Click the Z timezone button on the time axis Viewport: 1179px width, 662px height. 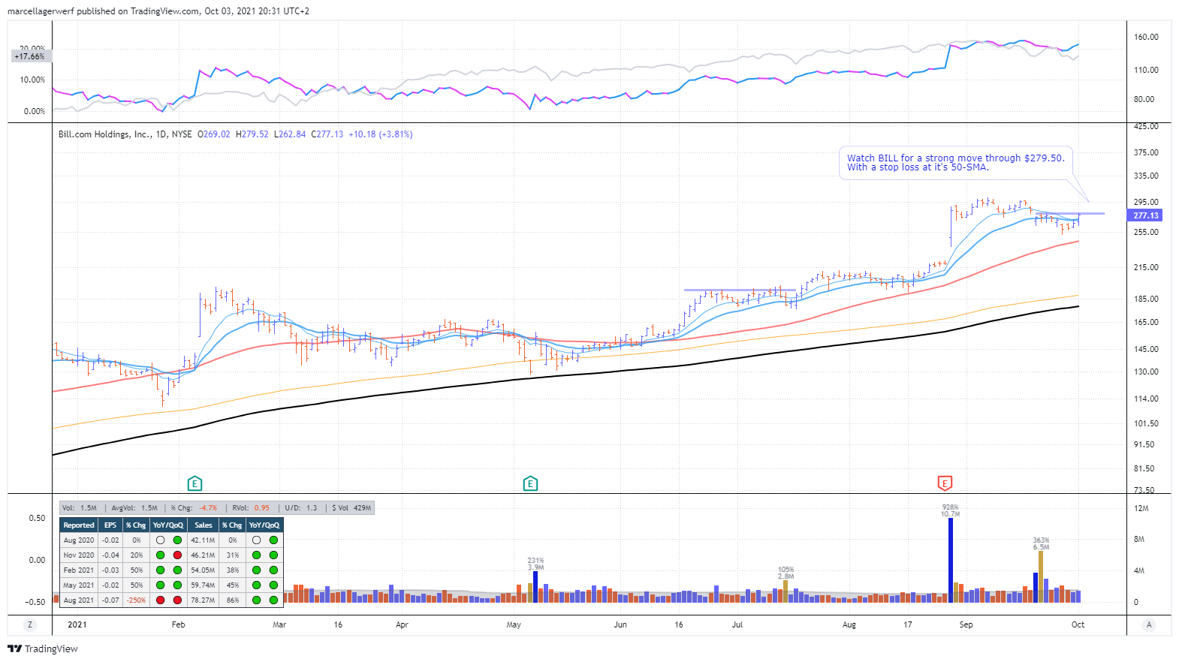tap(30, 624)
